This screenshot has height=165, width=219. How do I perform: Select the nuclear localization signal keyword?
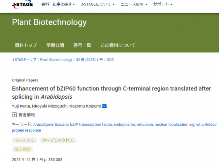point(177,125)
